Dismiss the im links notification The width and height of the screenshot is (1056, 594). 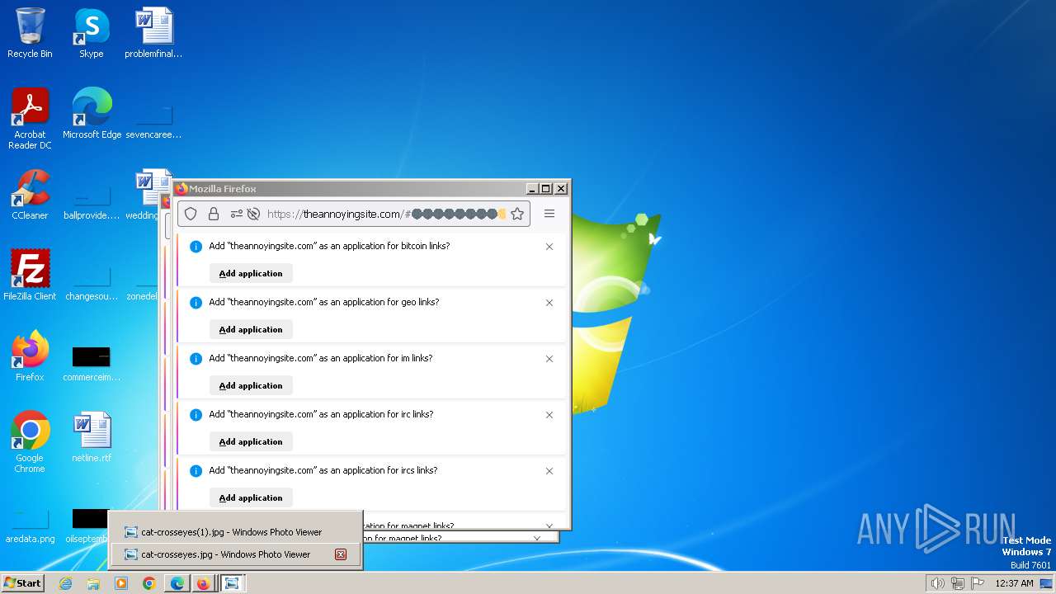(x=549, y=359)
